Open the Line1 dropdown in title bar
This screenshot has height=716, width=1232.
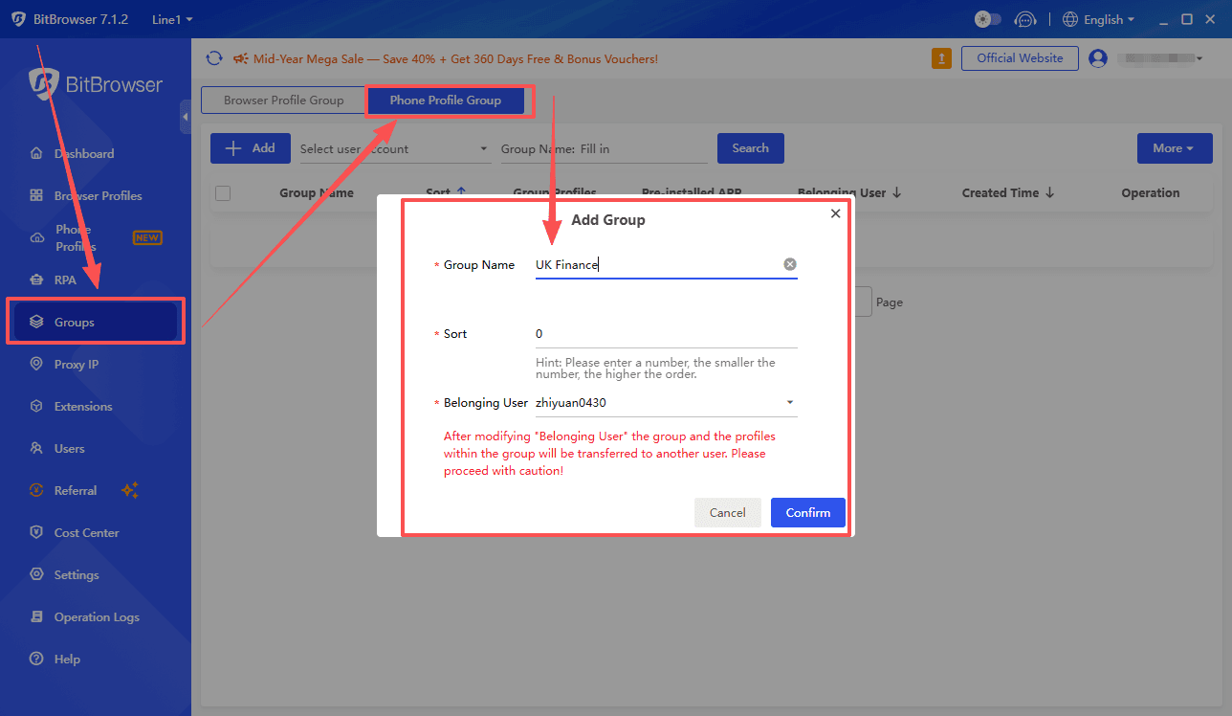(172, 19)
